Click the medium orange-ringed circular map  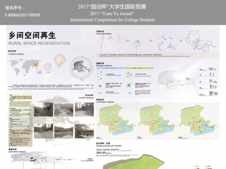tap(60, 60)
